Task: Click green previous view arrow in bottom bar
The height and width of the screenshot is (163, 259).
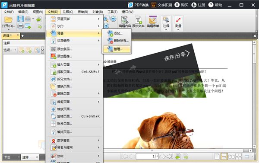Action: (178, 157)
